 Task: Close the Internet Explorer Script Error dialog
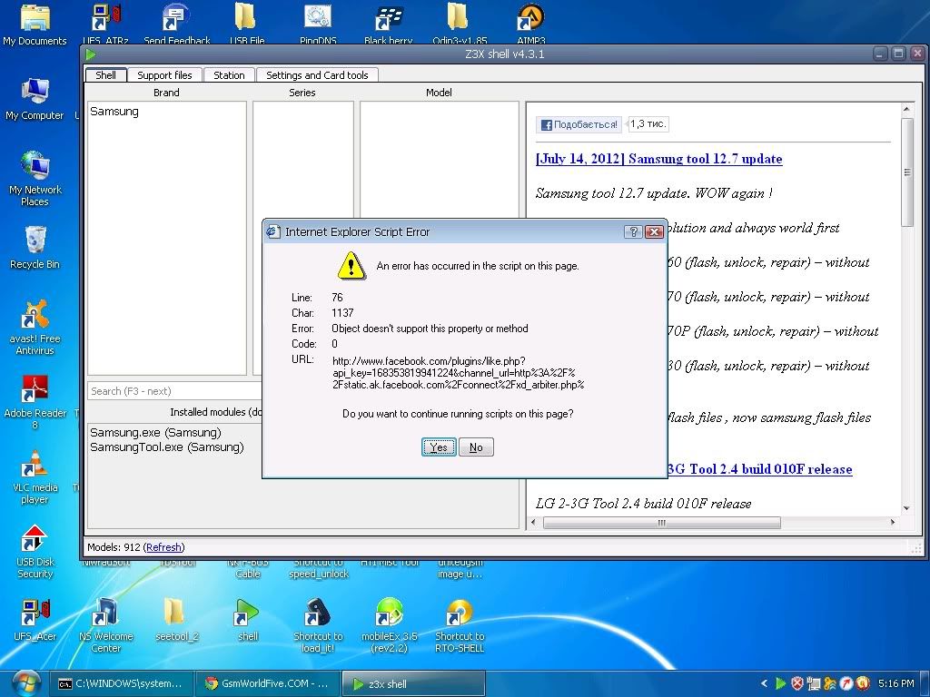coord(654,231)
